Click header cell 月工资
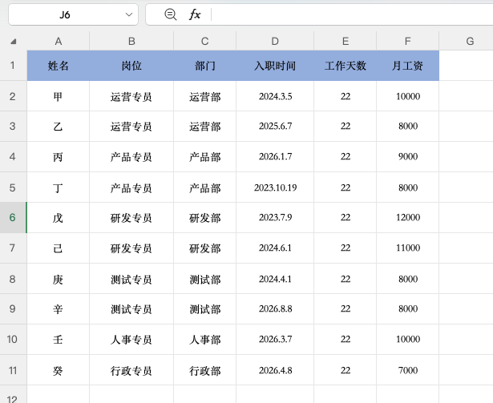 [x=407, y=66]
